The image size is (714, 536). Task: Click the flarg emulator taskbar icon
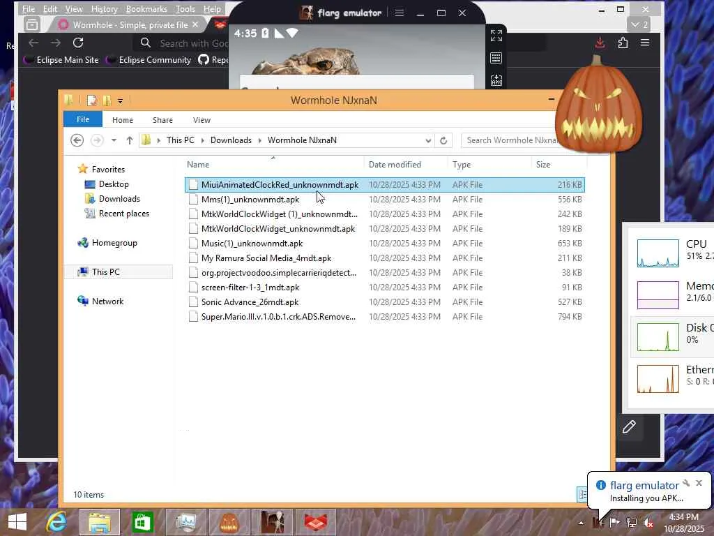click(273, 522)
